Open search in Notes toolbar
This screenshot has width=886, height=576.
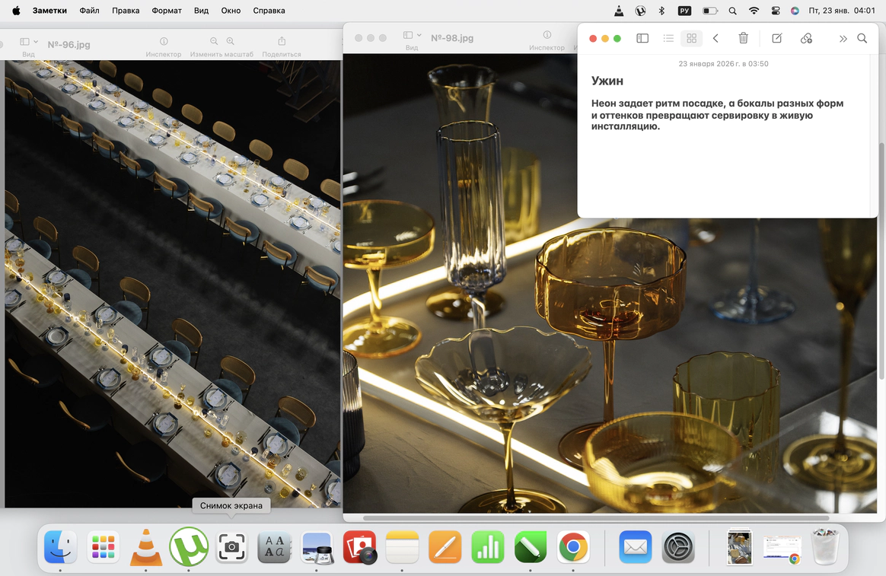coord(862,39)
